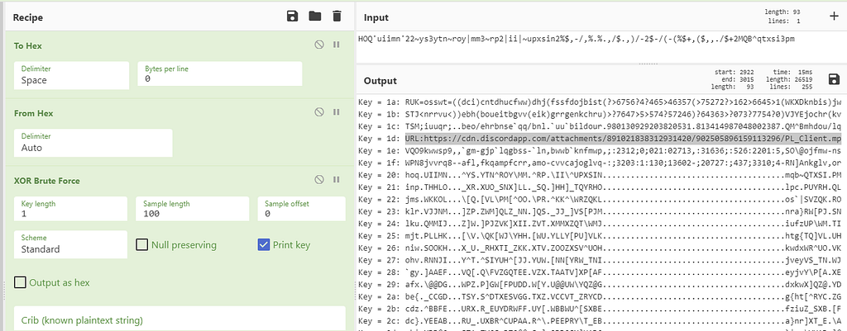847x331 pixels.
Task: Click the Key = 1a output row
Action: coord(600,101)
